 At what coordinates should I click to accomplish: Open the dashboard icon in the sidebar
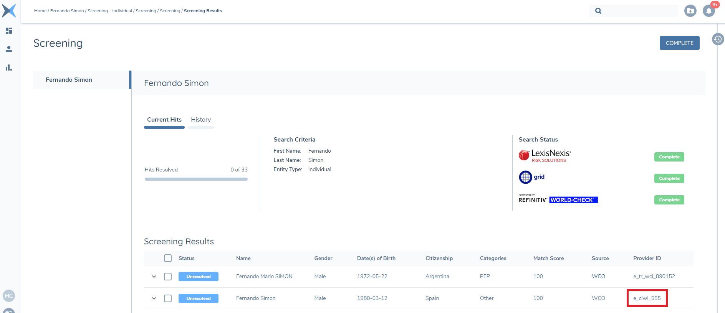[9, 31]
